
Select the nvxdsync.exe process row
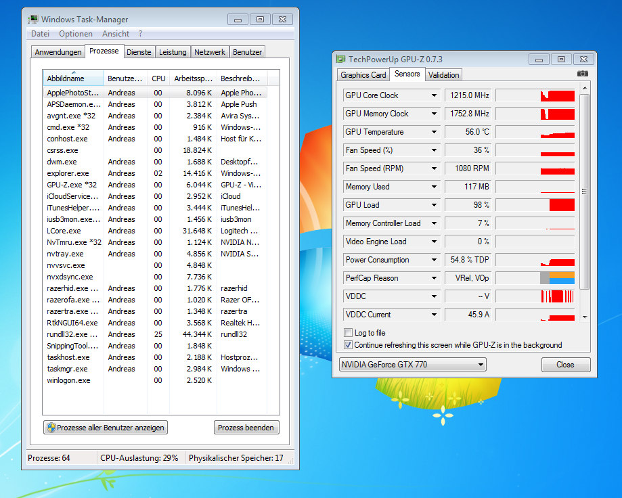click(x=155, y=277)
